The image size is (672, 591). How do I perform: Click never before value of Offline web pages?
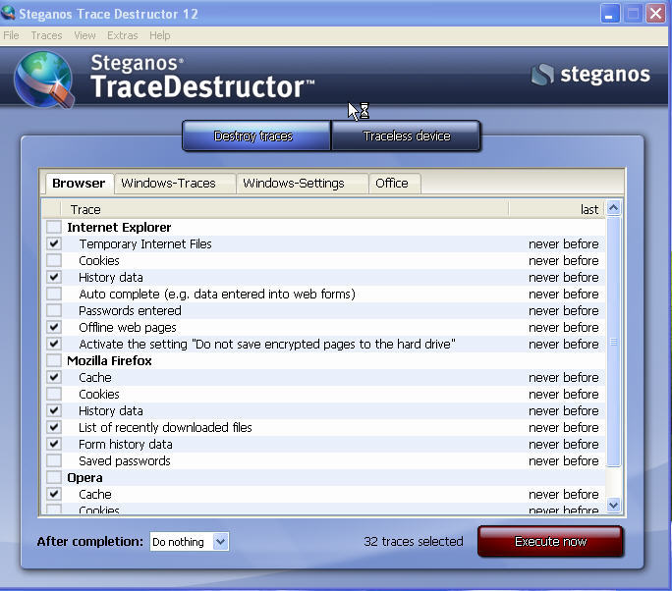(x=564, y=328)
